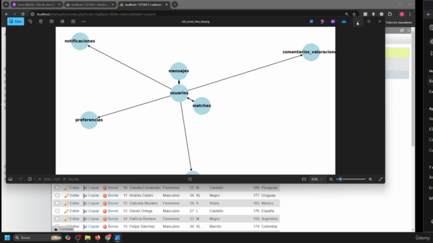The image size is (433, 243).
Task: Check the row checkbox for Patricia Romero
Action: [x=57, y=219]
